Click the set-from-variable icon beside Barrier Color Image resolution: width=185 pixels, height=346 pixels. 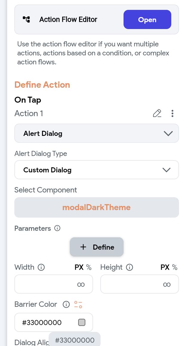[x=78, y=304]
